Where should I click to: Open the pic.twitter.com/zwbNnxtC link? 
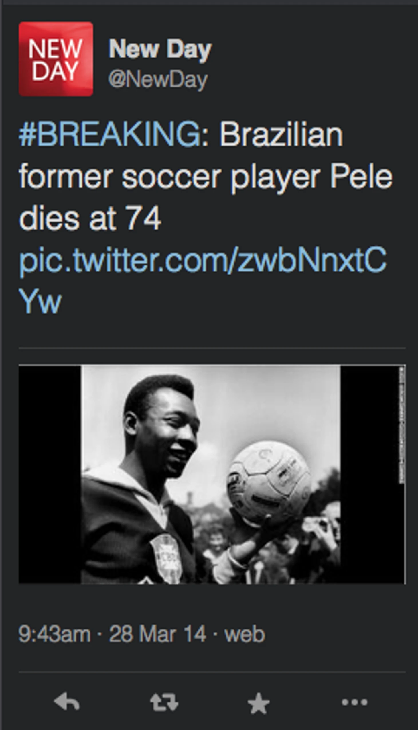pyautogui.click(x=203, y=260)
